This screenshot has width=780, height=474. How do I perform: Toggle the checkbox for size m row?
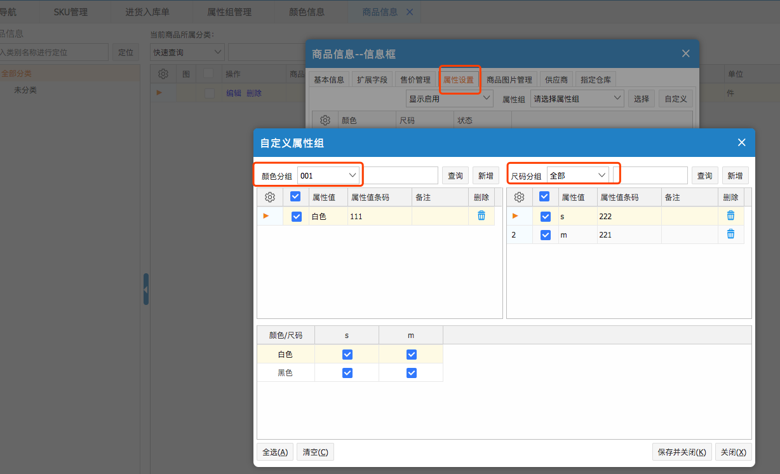point(545,235)
